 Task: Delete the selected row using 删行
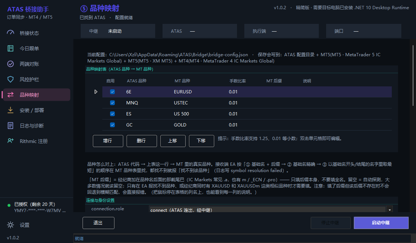(x=142, y=141)
